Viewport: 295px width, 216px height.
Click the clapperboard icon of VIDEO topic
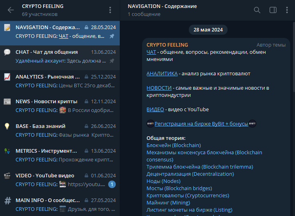7,176
